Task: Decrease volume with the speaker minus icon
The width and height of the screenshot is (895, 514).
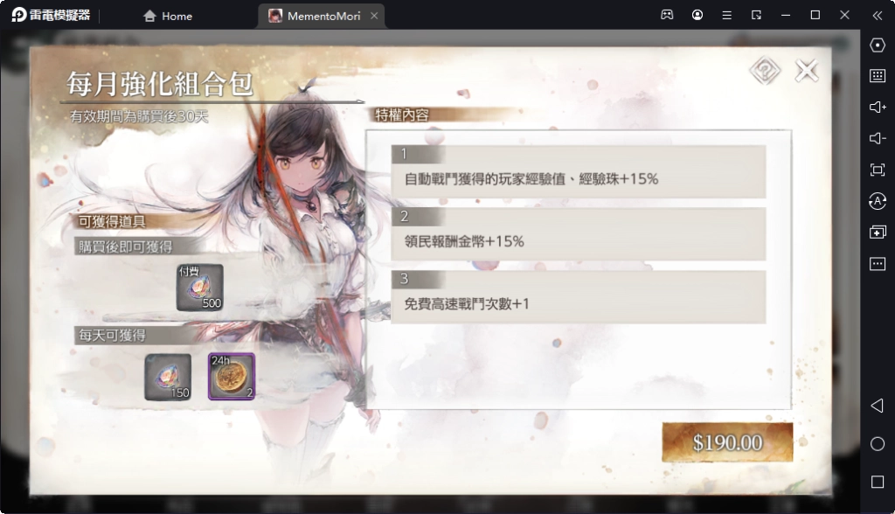Action: click(878, 138)
